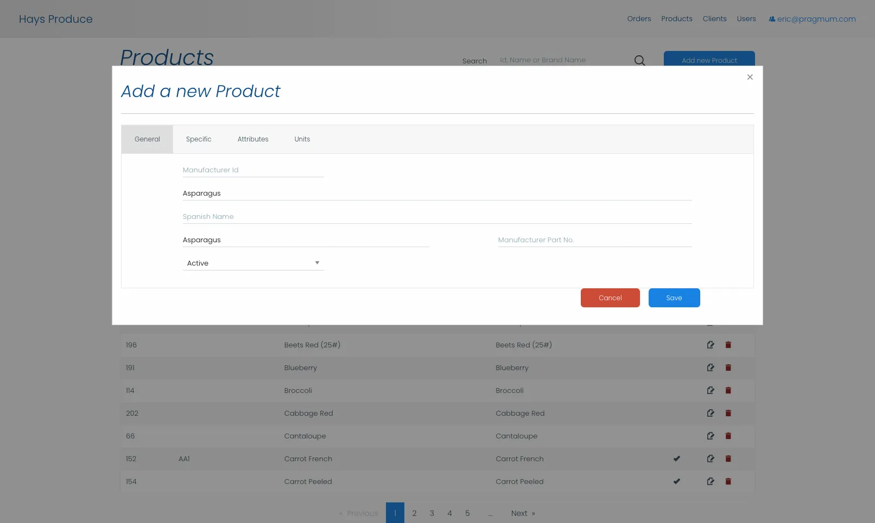The height and width of the screenshot is (523, 875).
Task: Cancel adding the product
Action: pyautogui.click(x=610, y=298)
